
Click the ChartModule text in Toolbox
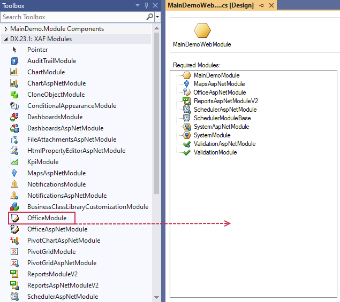pos(46,72)
